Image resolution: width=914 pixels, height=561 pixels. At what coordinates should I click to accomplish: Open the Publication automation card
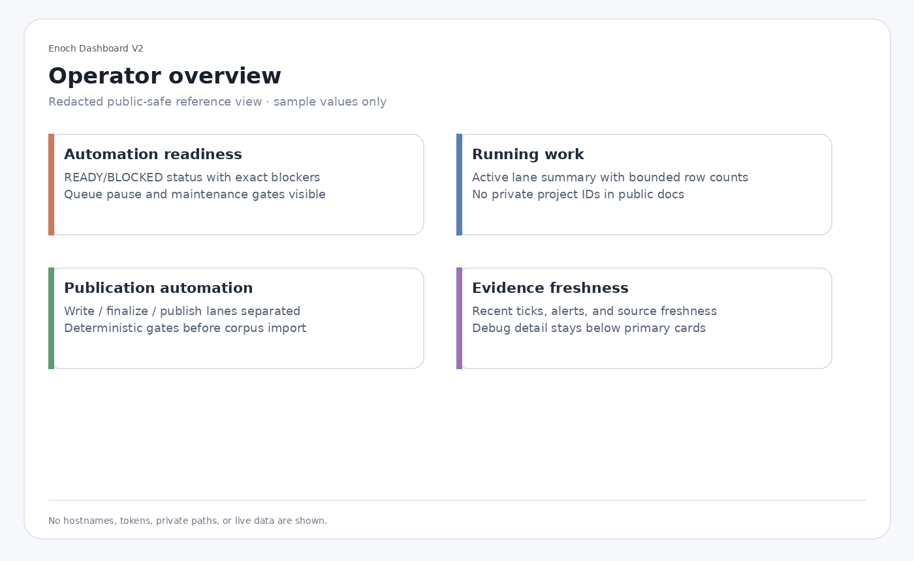236,318
